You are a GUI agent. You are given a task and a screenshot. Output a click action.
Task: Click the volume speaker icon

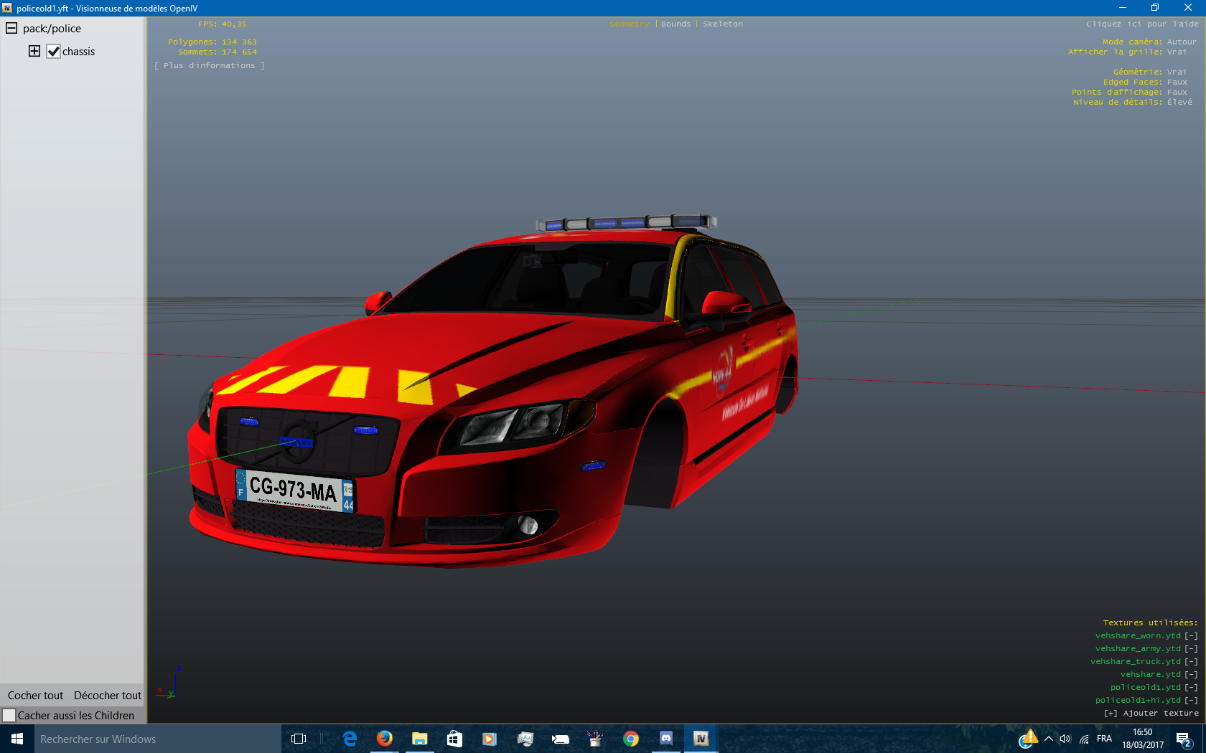(x=1065, y=739)
